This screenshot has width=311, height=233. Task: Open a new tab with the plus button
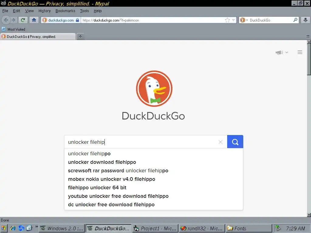[80, 36]
